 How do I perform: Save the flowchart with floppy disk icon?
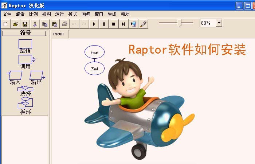tap(25, 24)
